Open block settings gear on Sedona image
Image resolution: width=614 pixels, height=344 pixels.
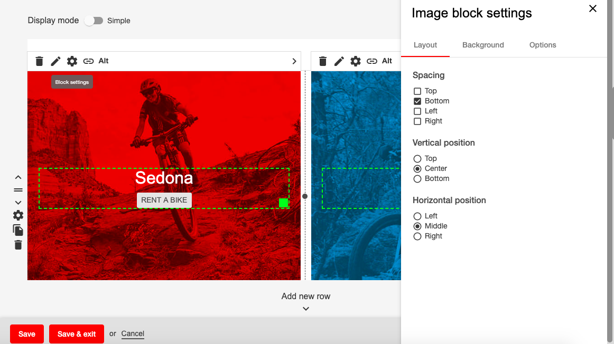(72, 61)
